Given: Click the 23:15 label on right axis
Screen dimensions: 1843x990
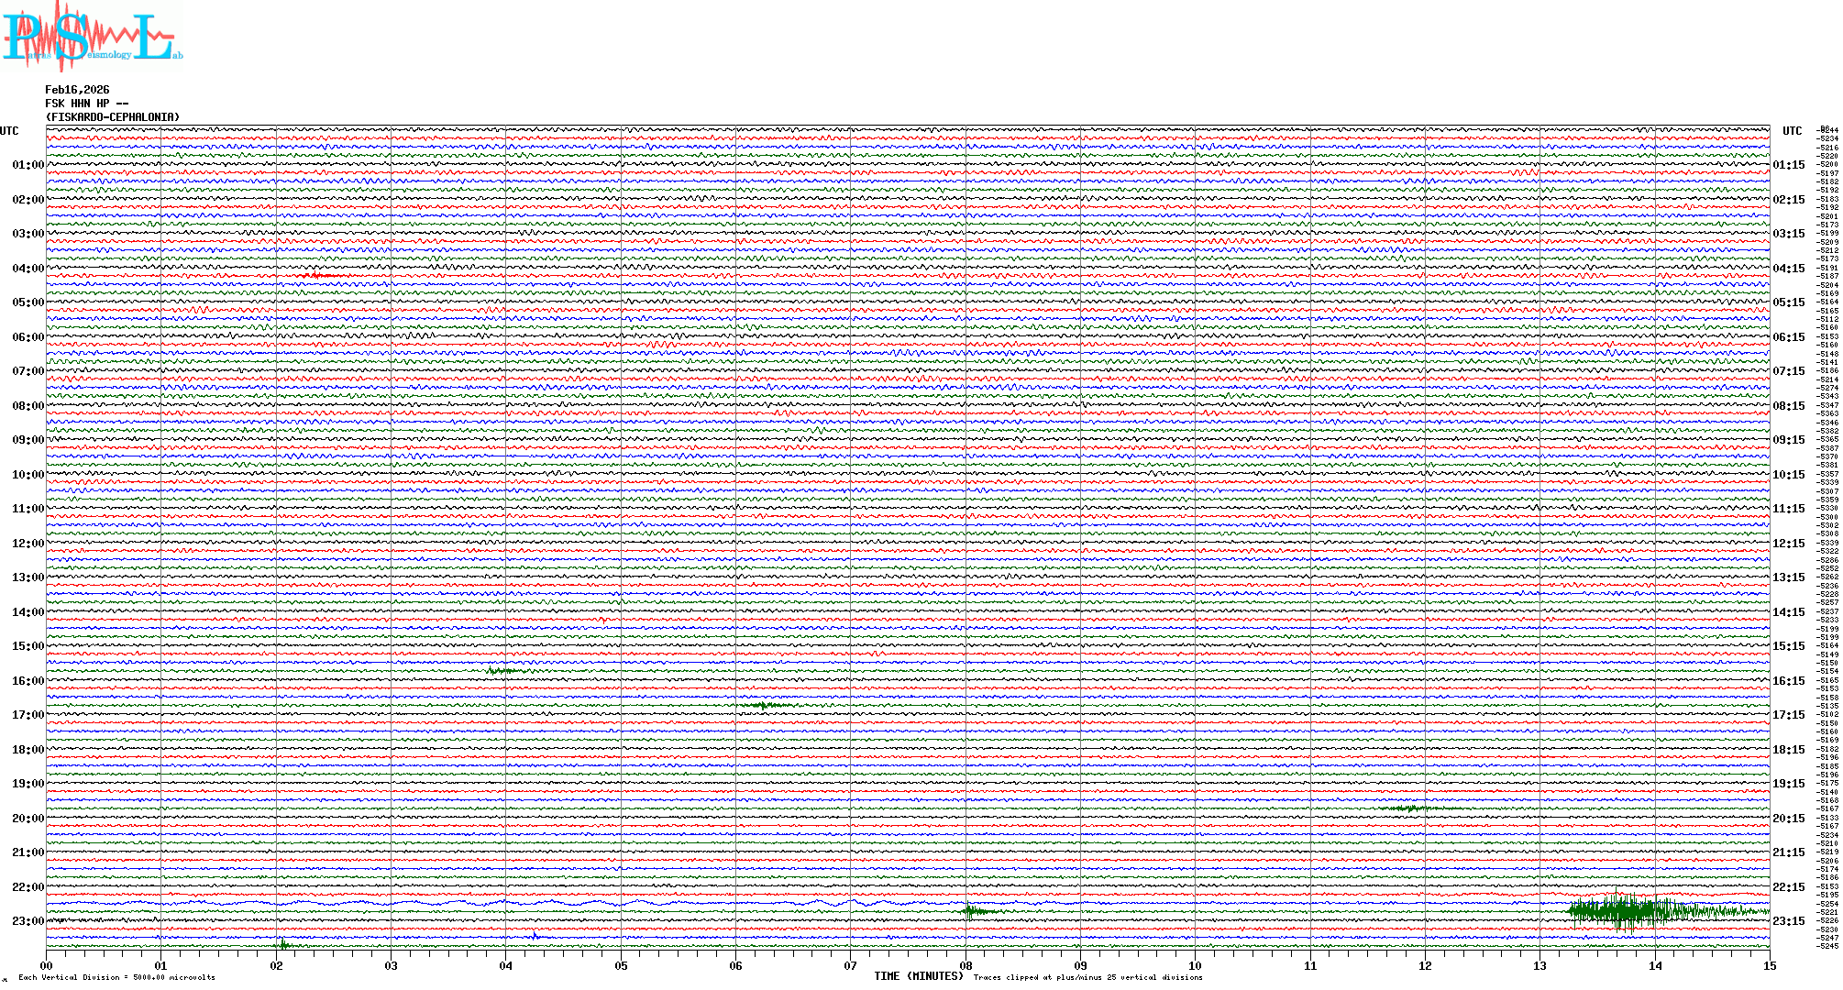Looking at the screenshot, I should click(1789, 921).
